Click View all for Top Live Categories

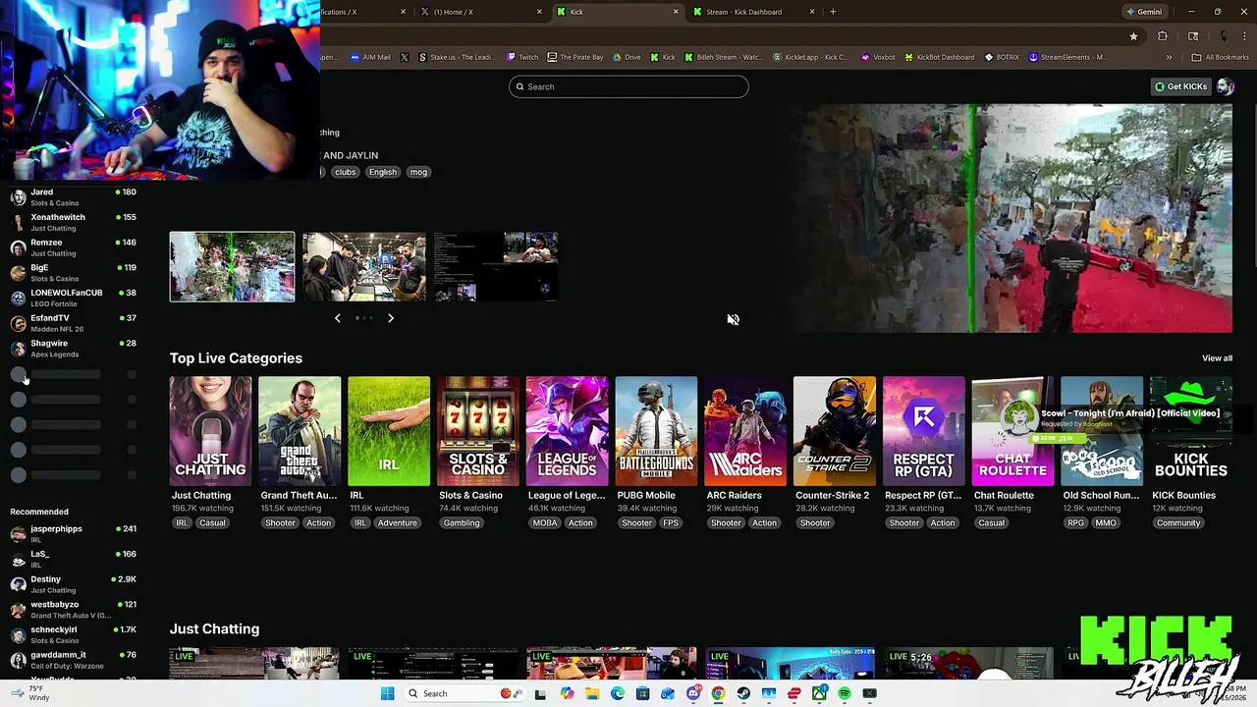pyautogui.click(x=1217, y=358)
